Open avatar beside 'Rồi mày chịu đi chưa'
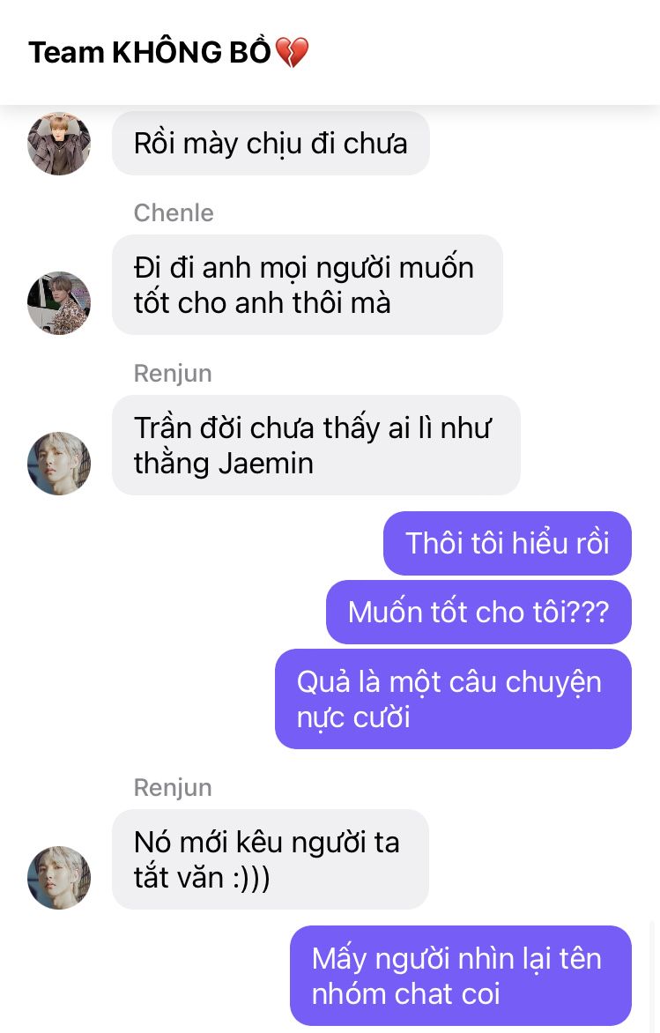This screenshot has width=660, height=1033. [x=59, y=143]
